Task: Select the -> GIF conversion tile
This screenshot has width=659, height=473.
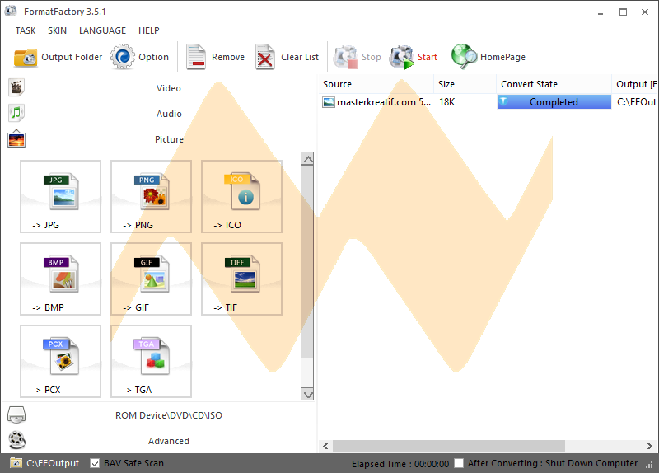Action: pos(151,279)
